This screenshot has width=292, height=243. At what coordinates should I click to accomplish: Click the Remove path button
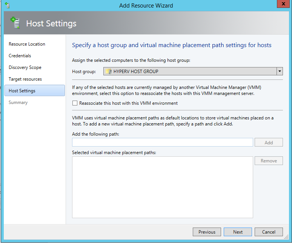tap(269, 160)
